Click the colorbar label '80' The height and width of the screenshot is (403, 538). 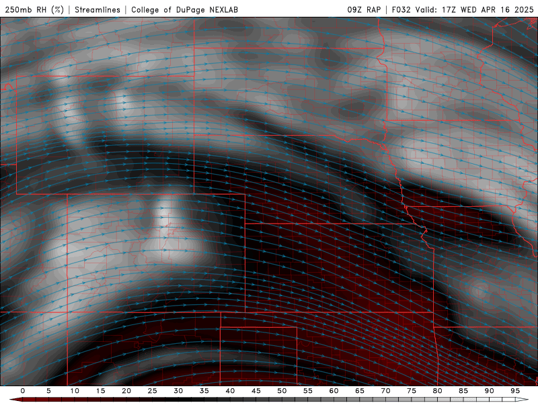437,391
